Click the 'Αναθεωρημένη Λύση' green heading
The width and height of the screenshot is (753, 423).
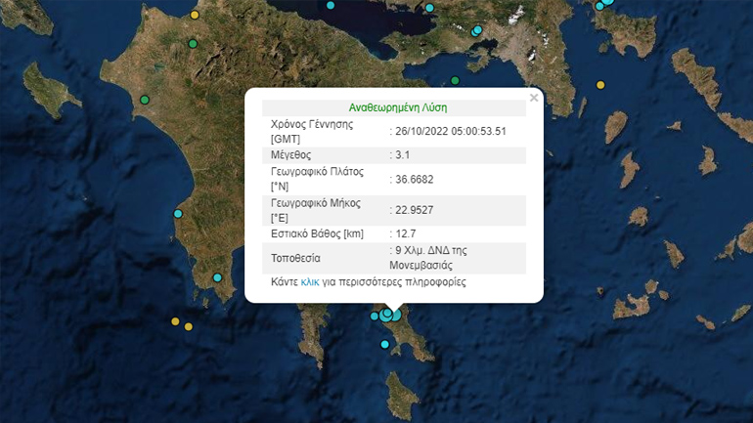(x=398, y=107)
